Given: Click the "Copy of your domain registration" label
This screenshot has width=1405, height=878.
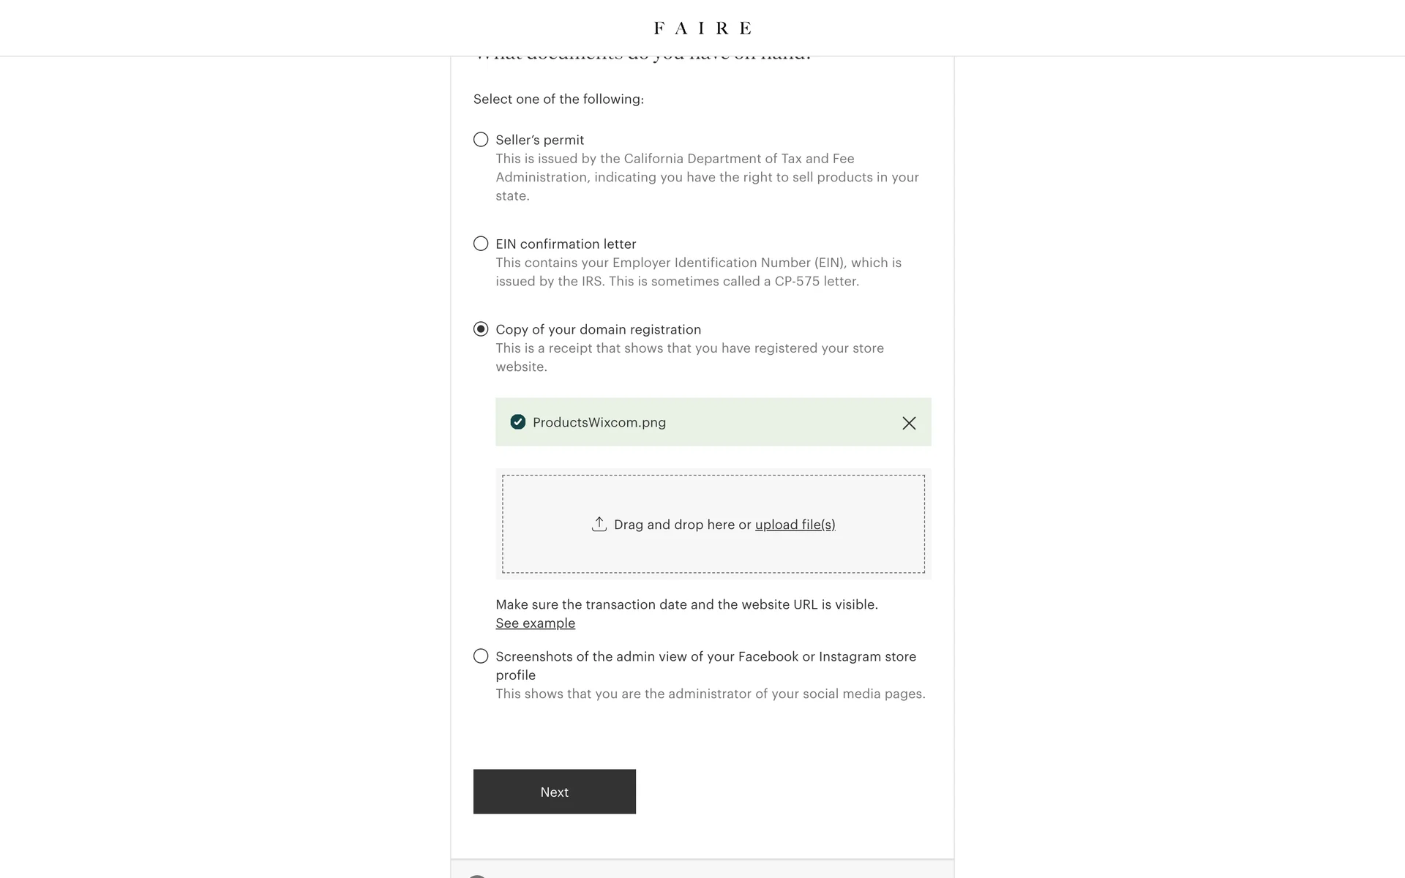Looking at the screenshot, I should tap(598, 329).
